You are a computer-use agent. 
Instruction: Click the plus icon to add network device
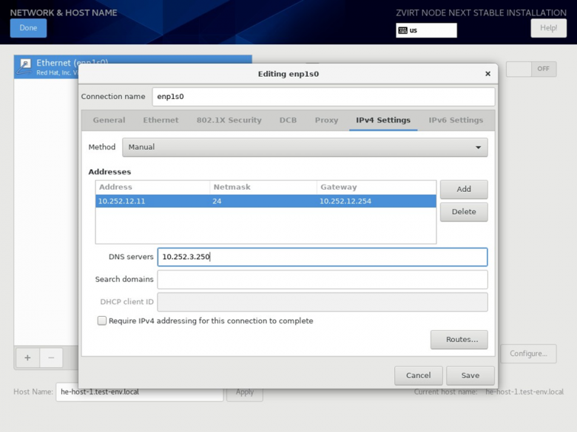click(27, 357)
